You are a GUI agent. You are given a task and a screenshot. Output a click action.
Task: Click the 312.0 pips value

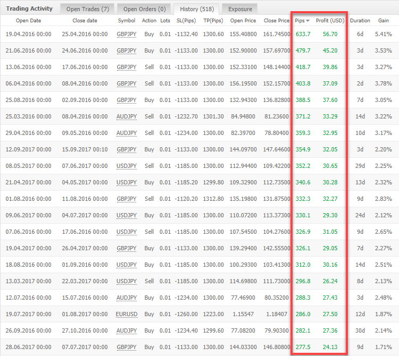(303, 265)
